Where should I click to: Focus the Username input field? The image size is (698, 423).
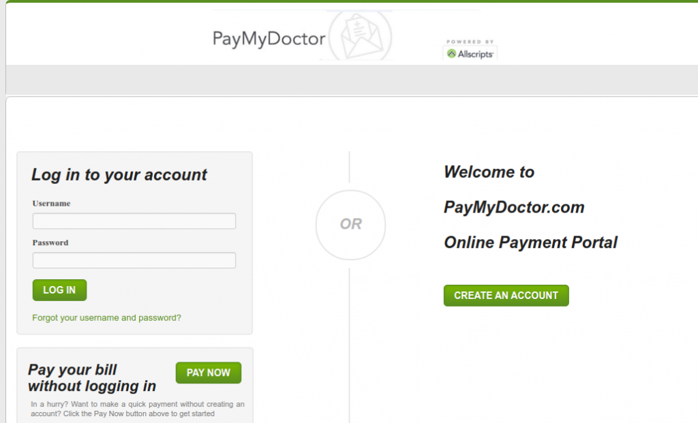point(134,221)
